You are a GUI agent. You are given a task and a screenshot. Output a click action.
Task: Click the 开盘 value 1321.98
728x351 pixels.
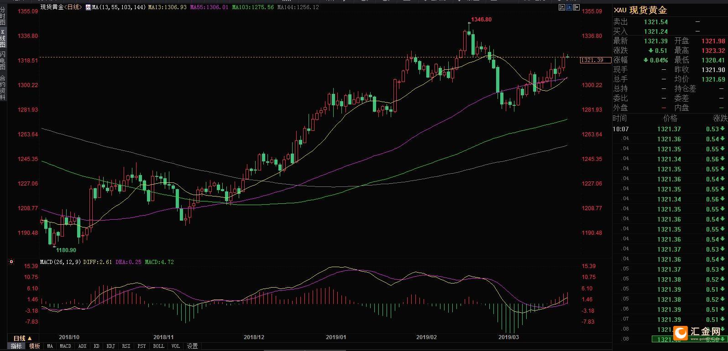[x=713, y=41]
